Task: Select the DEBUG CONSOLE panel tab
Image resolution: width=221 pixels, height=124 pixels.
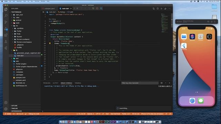Action: tap(66, 83)
